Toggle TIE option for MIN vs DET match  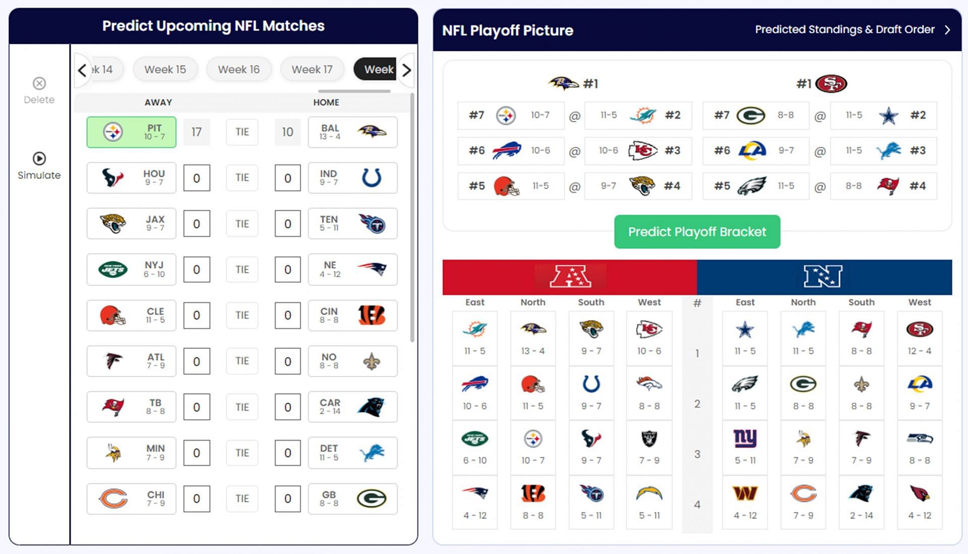point(240,452)
